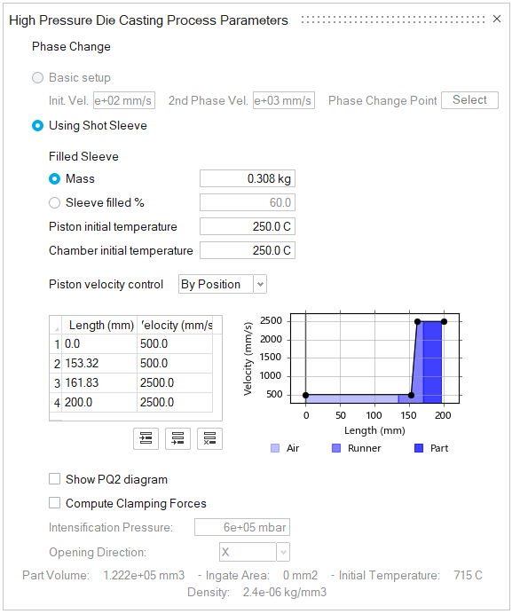
Task: Click Piston initial temperature field
Action: pyautogui.click(x=248, y=227)
